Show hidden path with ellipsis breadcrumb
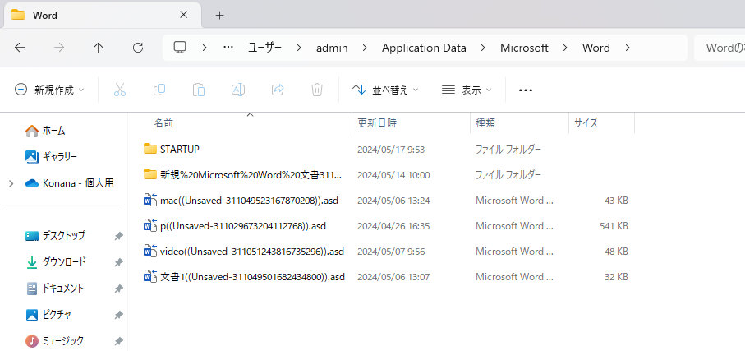The height and width of the screenshot is (351, 745). click(228, 48)
